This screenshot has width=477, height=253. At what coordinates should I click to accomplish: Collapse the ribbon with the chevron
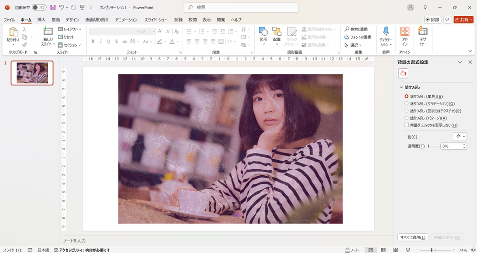click(470, 51)
